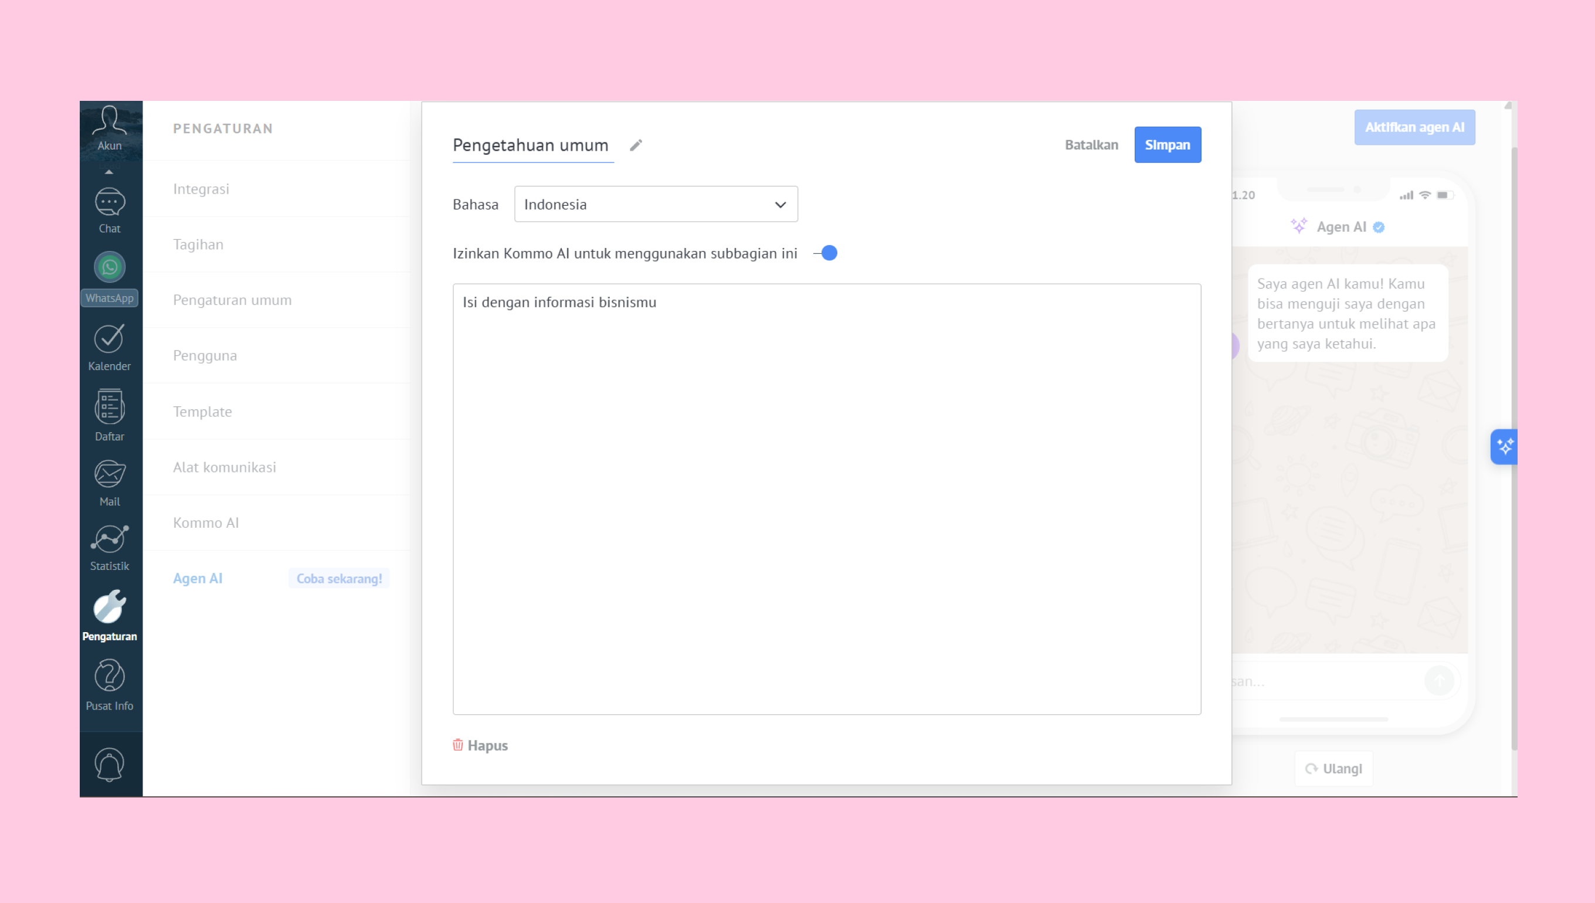Collapse sidebar with the small up arrow
1595x903 pixels.
109,172
